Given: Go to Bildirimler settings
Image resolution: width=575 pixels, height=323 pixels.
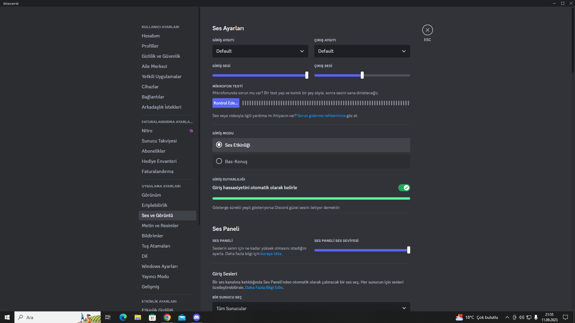Looking at the screenshot, I should click(167, 236).
